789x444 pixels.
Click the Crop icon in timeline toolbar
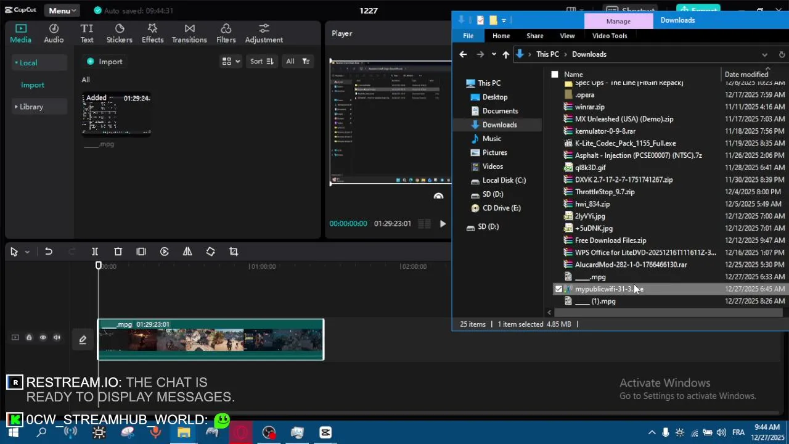pos(234,252)
